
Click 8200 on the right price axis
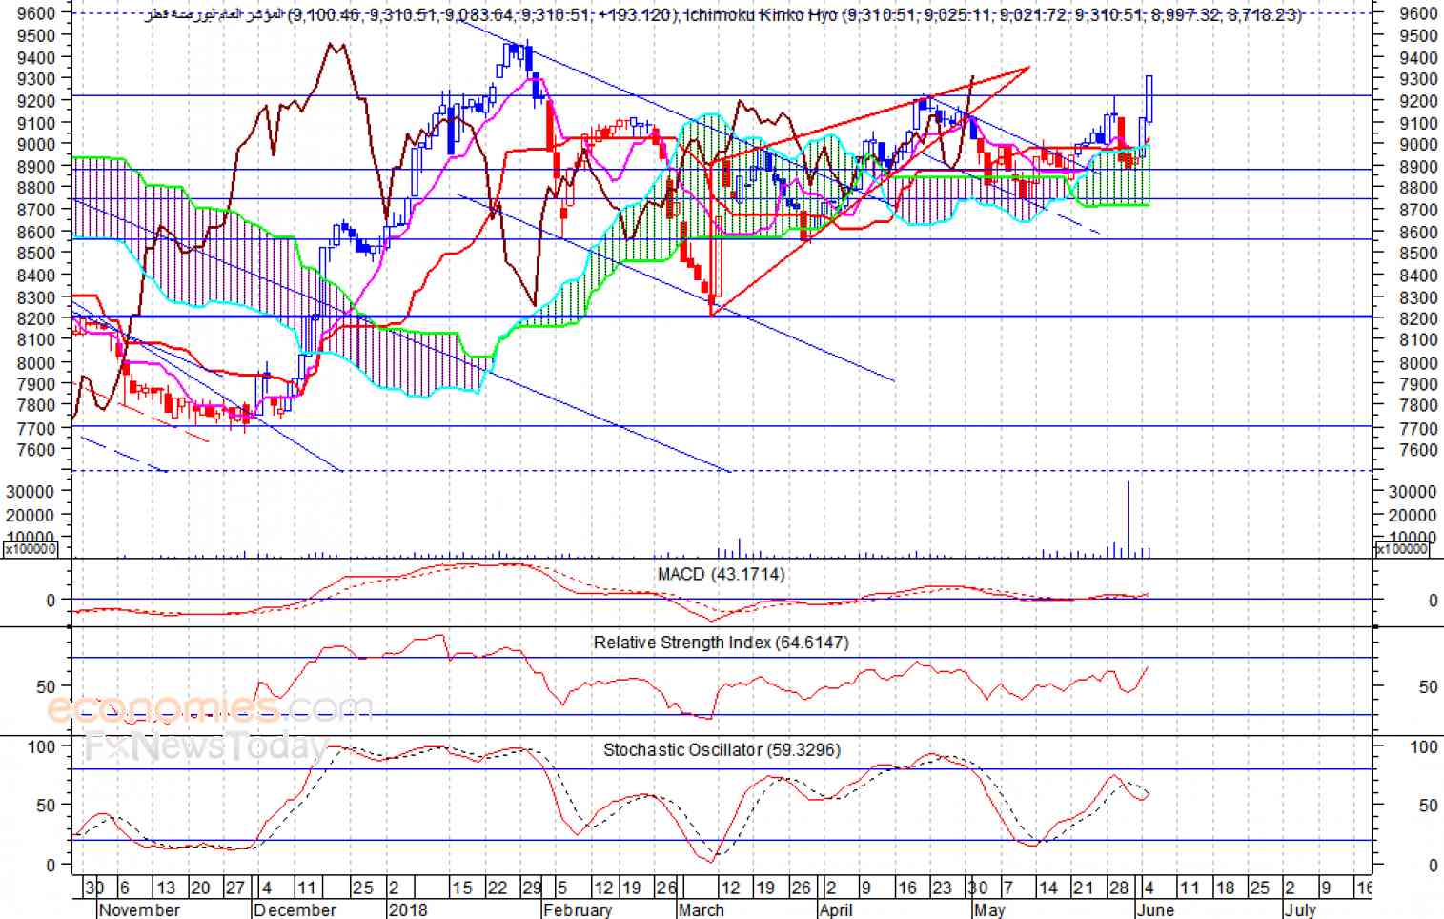coord(1418,319)
